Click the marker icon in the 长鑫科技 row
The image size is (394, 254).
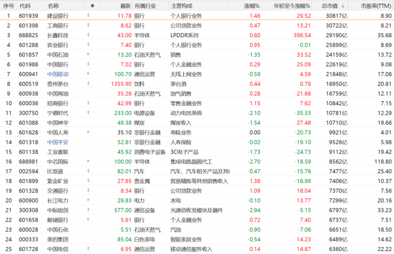point(88,35)
